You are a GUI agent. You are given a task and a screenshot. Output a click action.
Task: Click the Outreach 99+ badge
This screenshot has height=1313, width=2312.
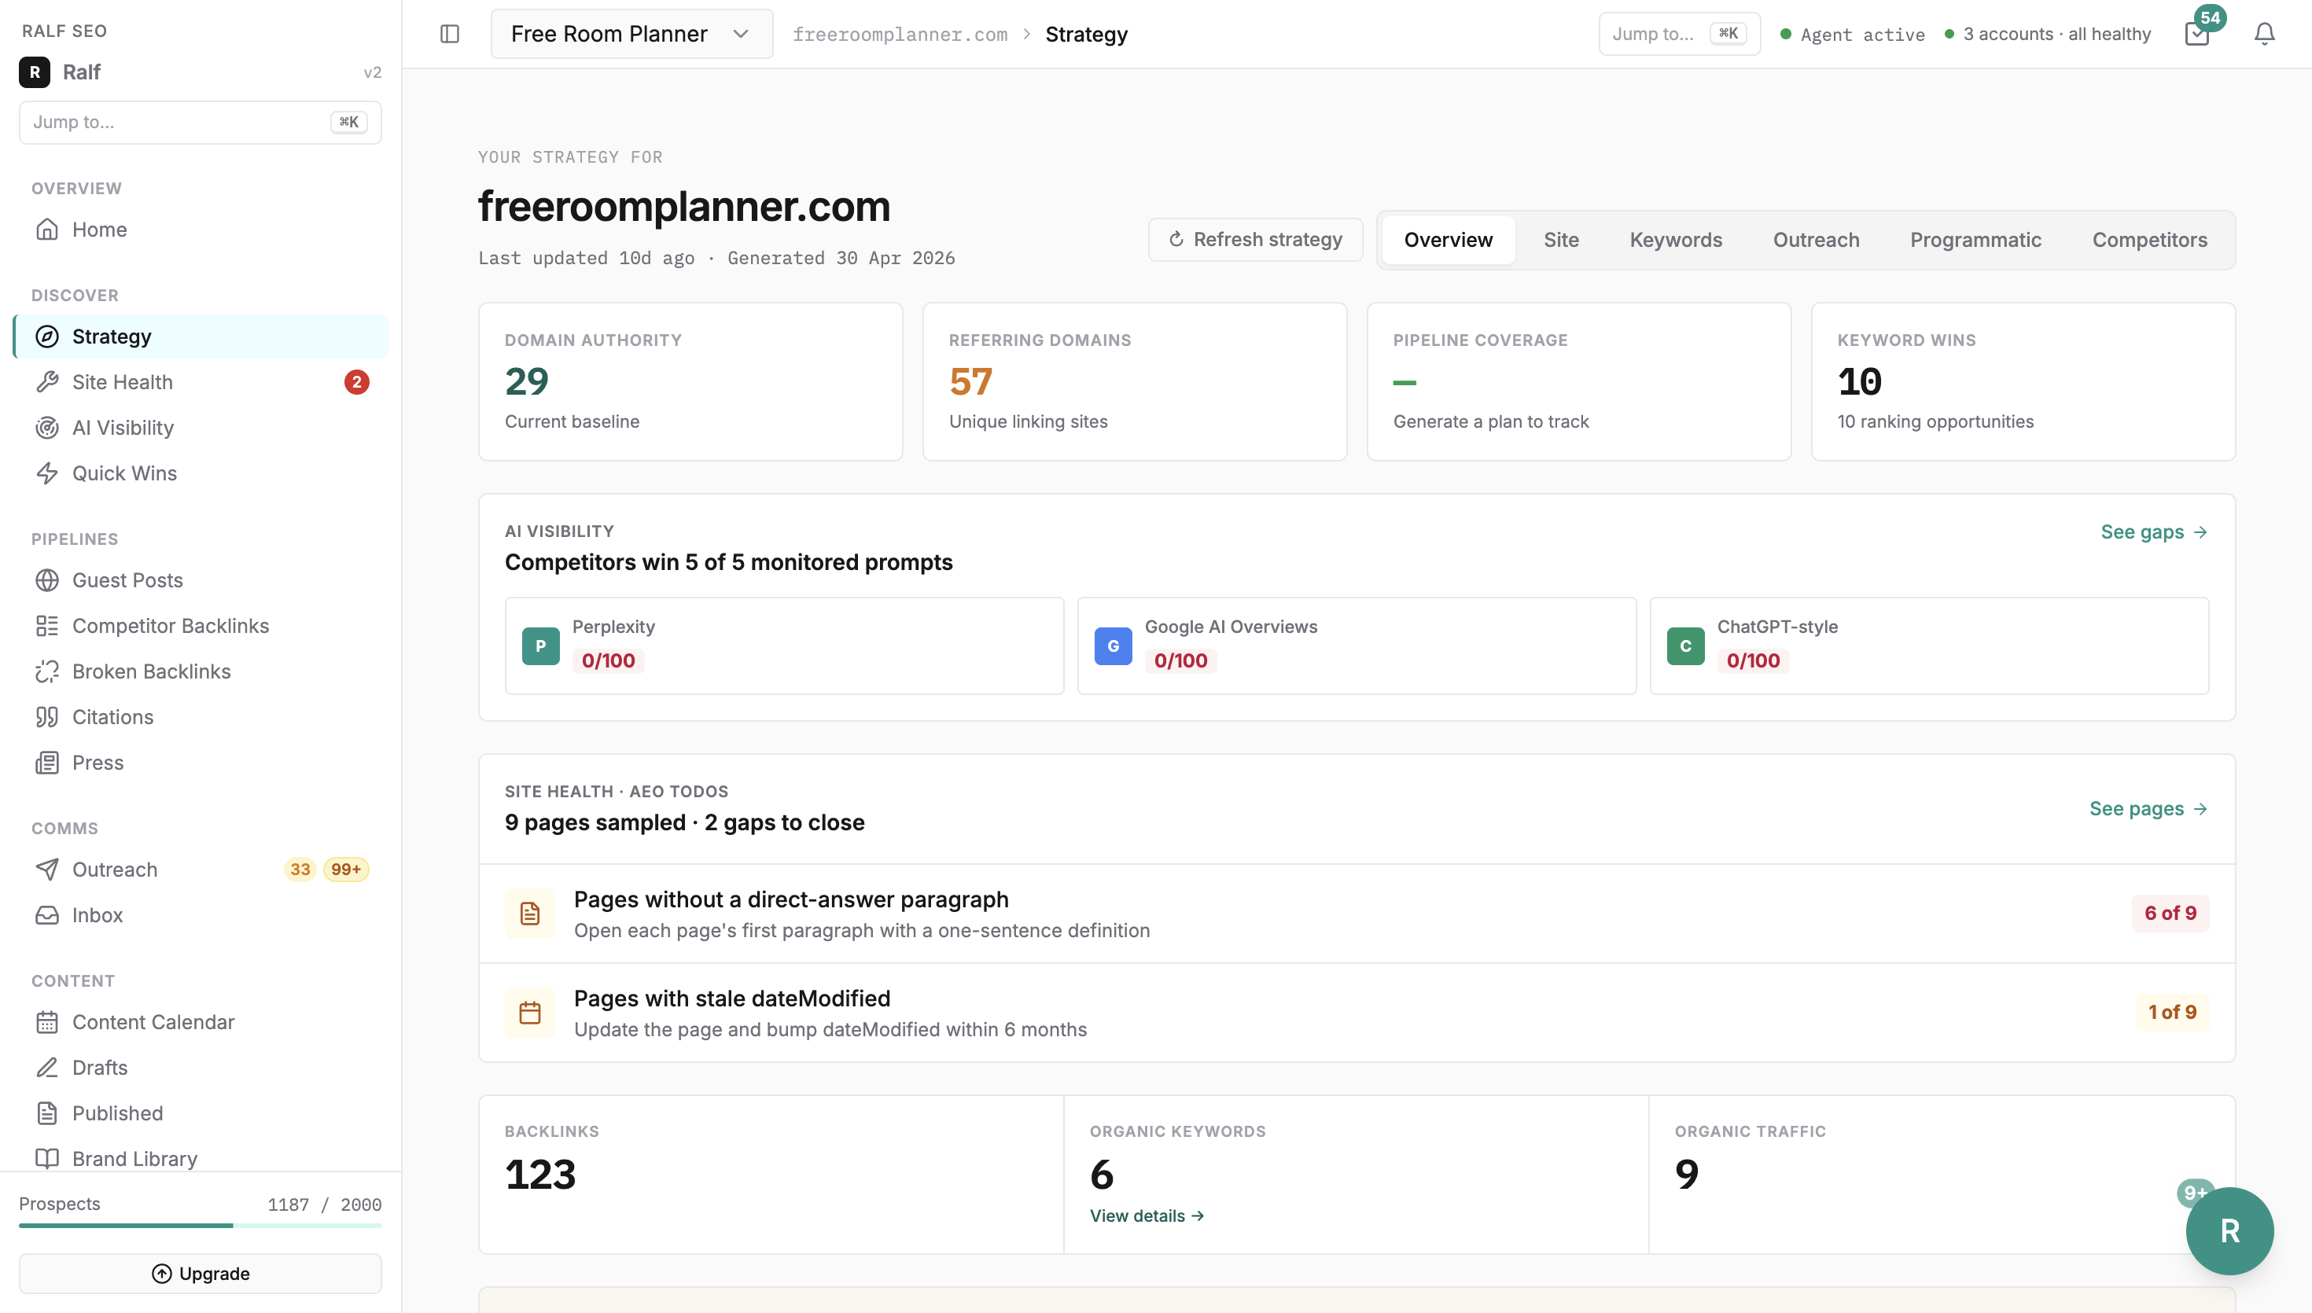[345, 870]
